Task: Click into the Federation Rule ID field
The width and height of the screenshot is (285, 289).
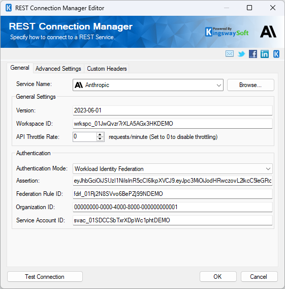Action: (172, 194)
